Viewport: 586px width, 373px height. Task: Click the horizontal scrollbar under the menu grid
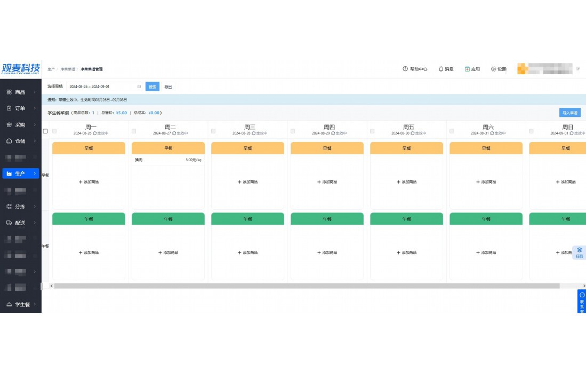tap(307, 286)
